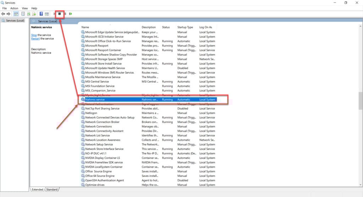Screen dimensions: 363x197
Task: Select Microsoft Update Health Service row
Action: (x=149, y=68)
